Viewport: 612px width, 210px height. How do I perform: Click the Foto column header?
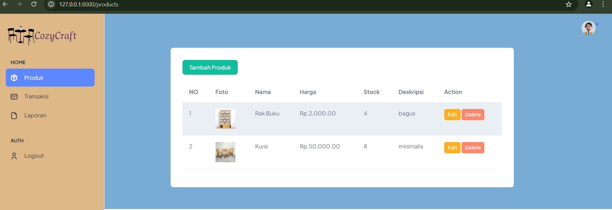click(x=222, y=92)
